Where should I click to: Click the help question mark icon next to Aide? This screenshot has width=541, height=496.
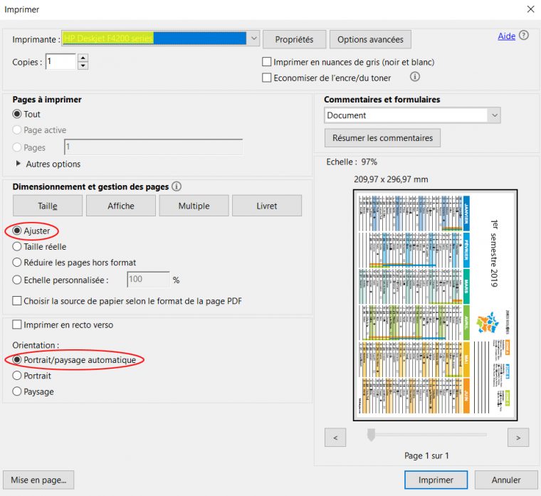[524, 36]
